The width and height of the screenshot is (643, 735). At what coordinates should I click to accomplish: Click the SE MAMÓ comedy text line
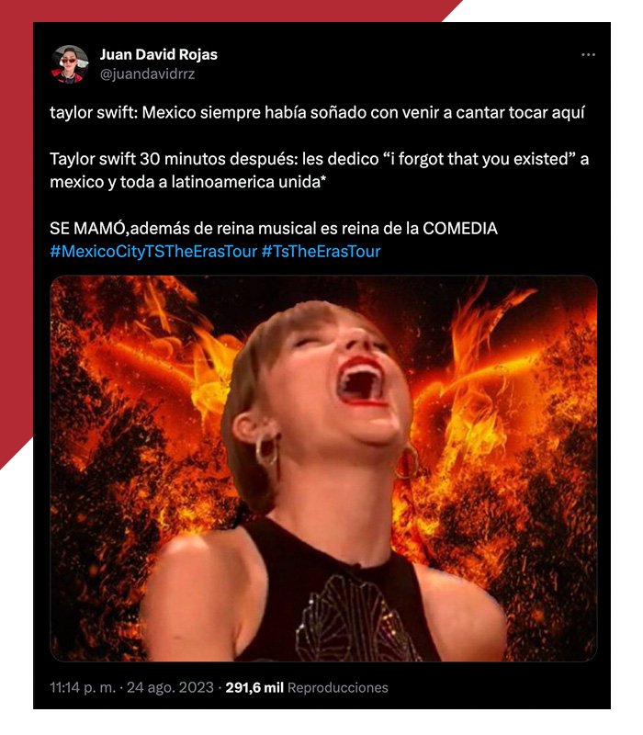click(274, 229)
